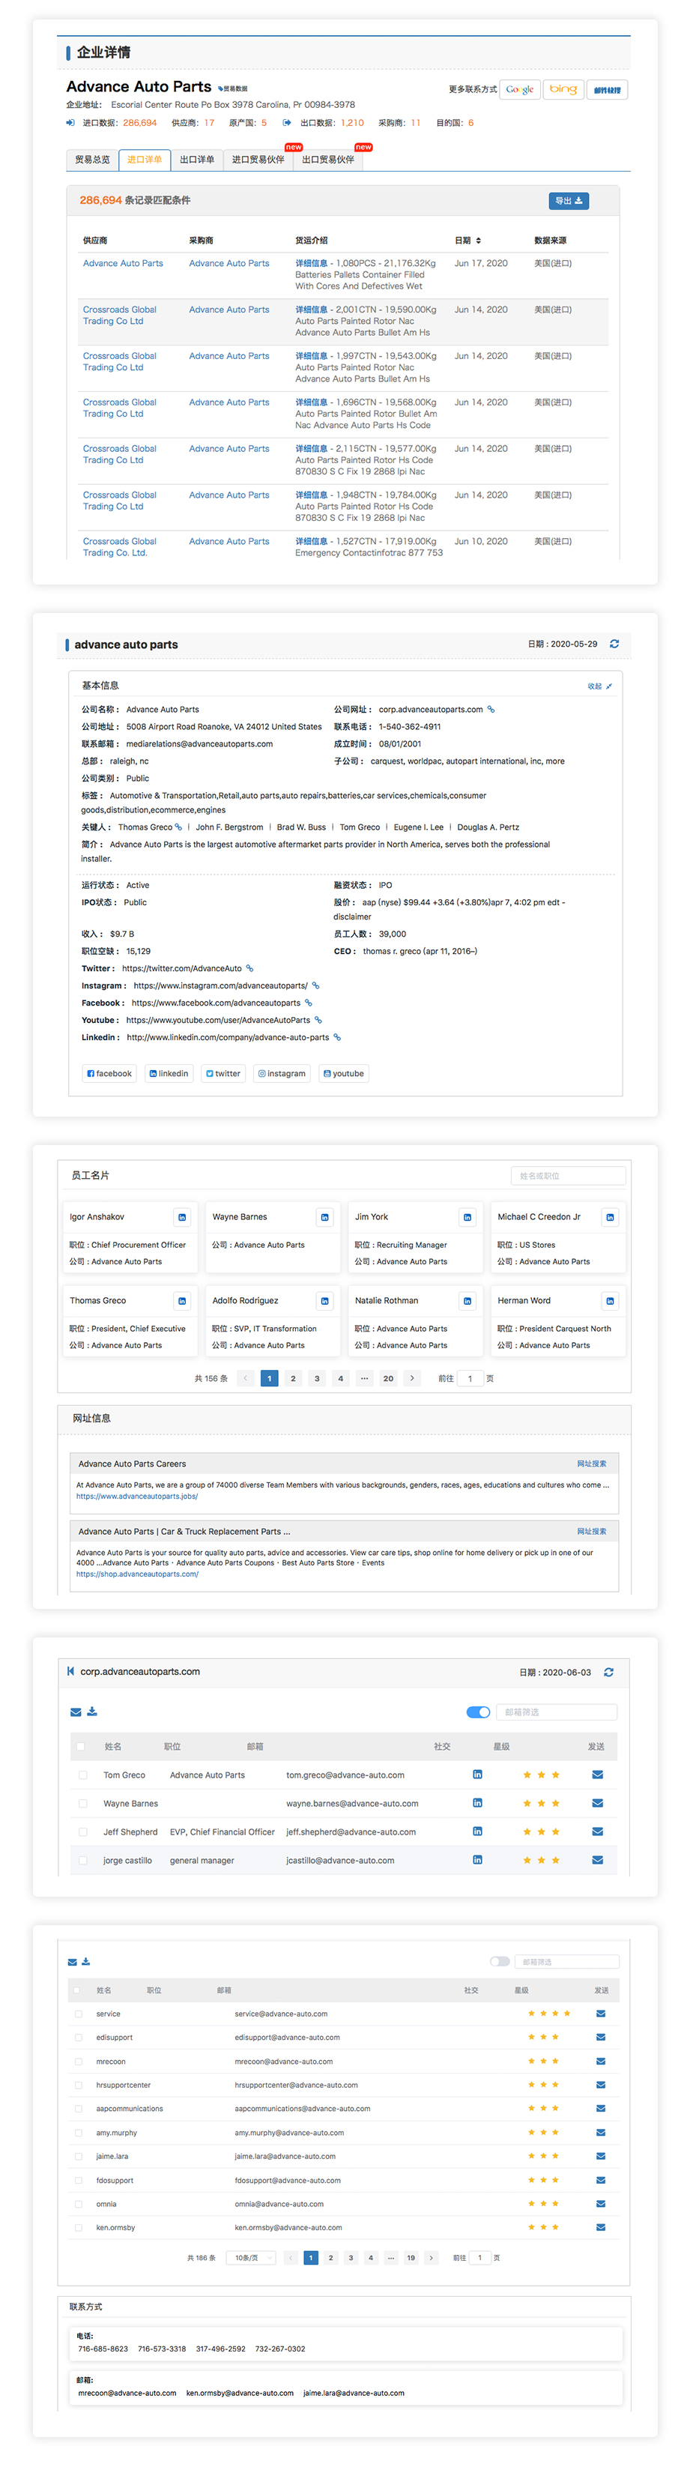Click the instagram social button
This screenshot has width=690, height=2473.
(x=281, y=1073)
